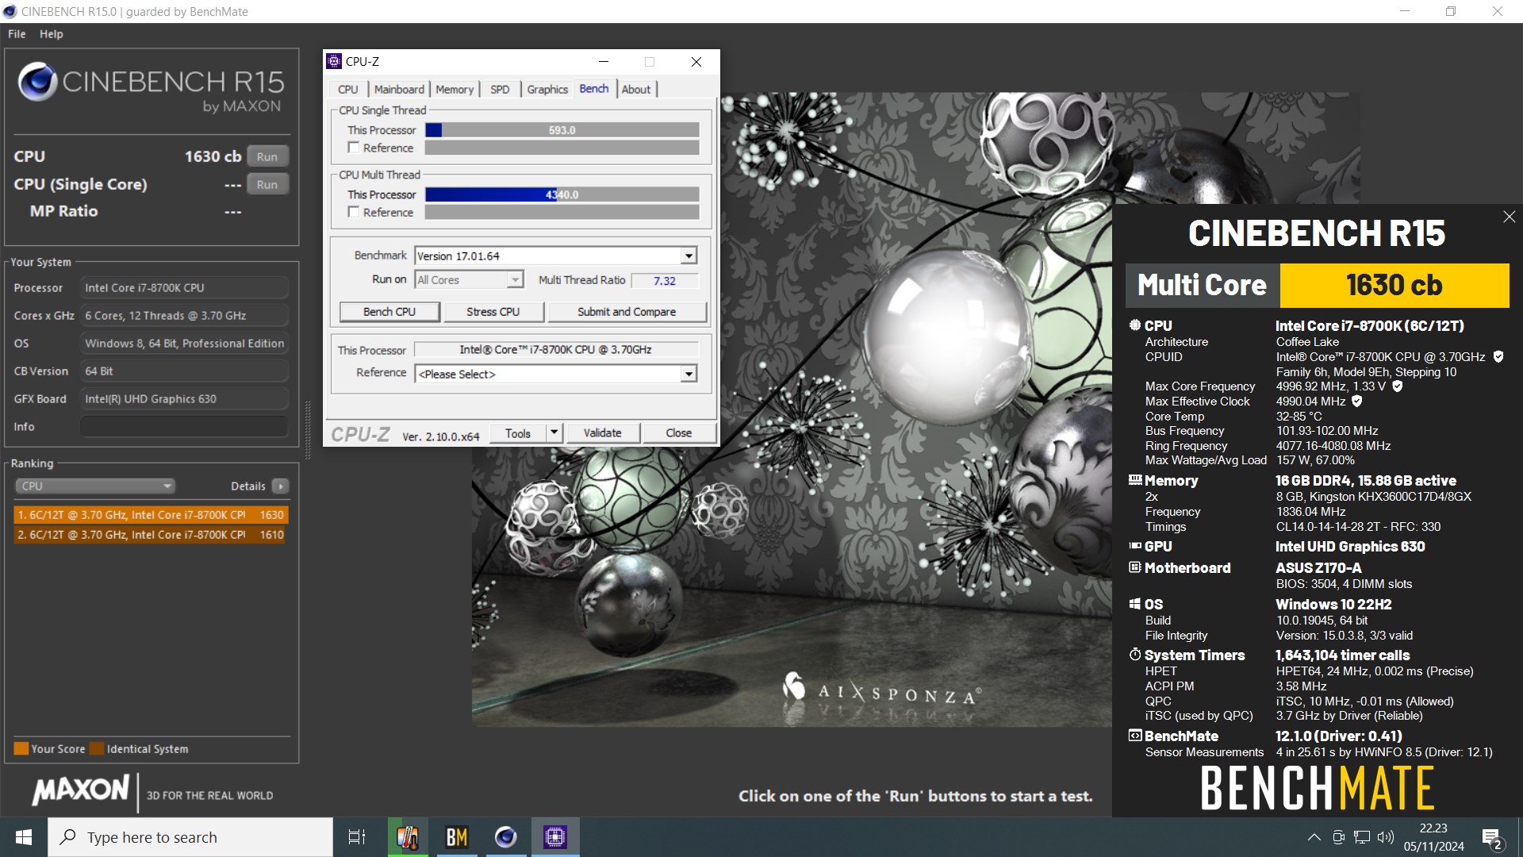
Task: Click the Single Thread 593.0 score bar
Action: tap(562, 130)
